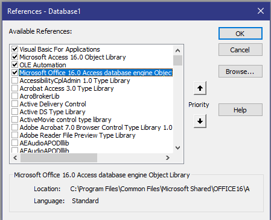Move the selected reference up in priority
This screenshot has width=271, height=220.
(200, 88)
